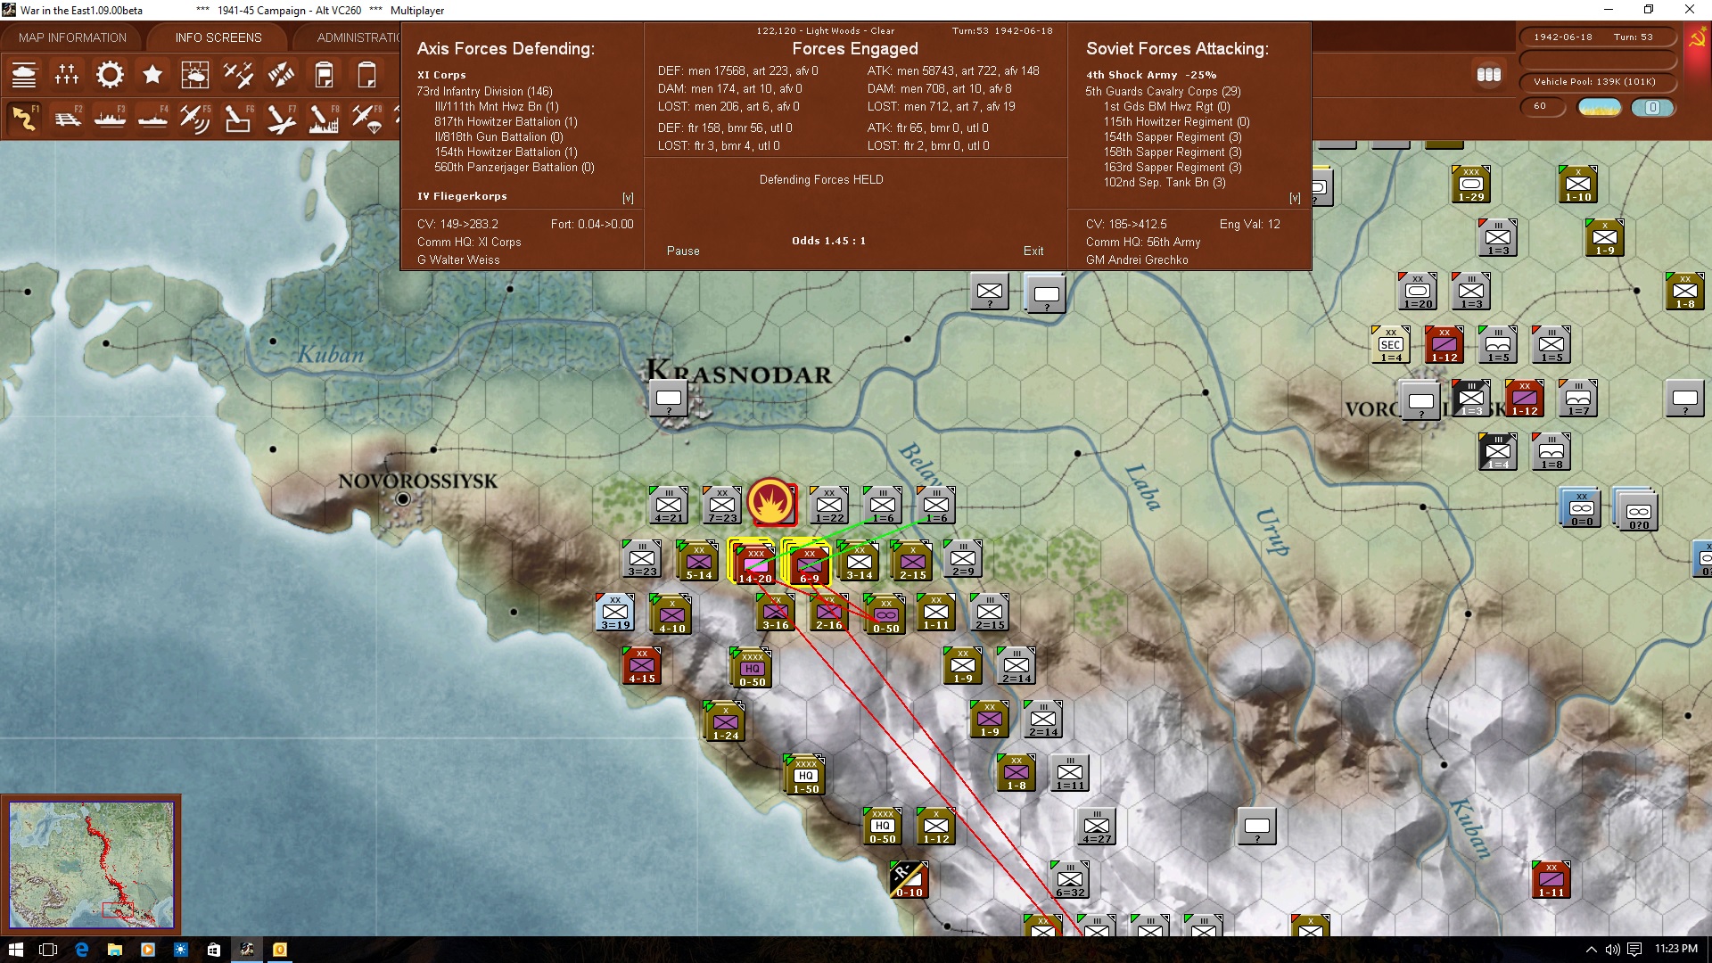Open the clipboard with flag report icon
This screenshot has height=963, width=1712.
[324, 75]
